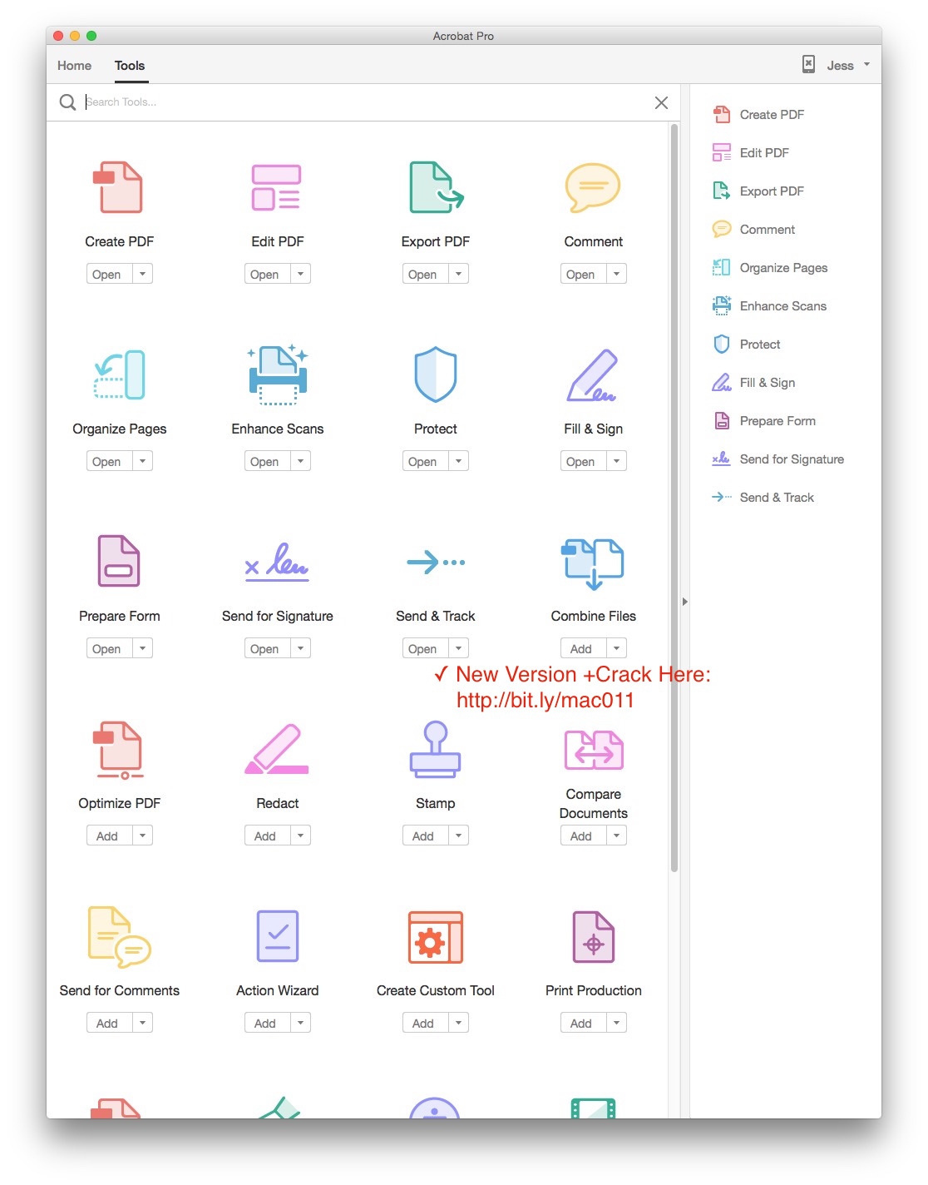Viewport: 928px width, 1185px height.
Task: Expand dropdown arrow next to Protect Open
Action: click(x=458, y=461)
